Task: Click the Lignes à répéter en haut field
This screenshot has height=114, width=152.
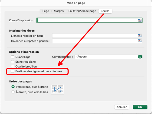Action: click(x=97, y=36)
